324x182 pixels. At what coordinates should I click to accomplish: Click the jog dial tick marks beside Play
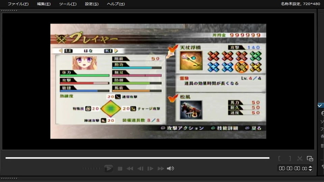[x=91, y=169]
